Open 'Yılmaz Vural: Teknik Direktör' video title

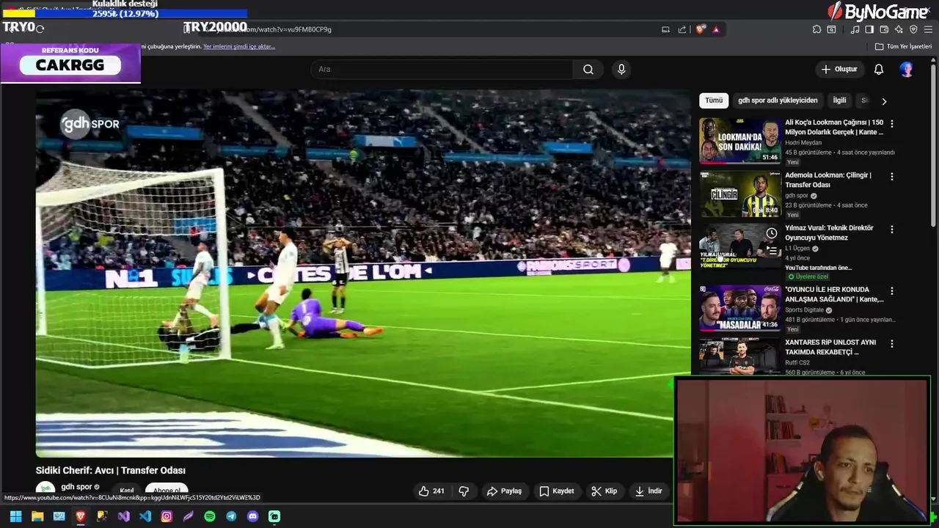coord(829,232)
